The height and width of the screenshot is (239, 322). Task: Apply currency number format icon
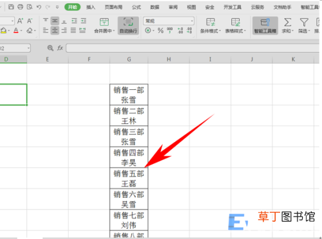click(148, 30)
